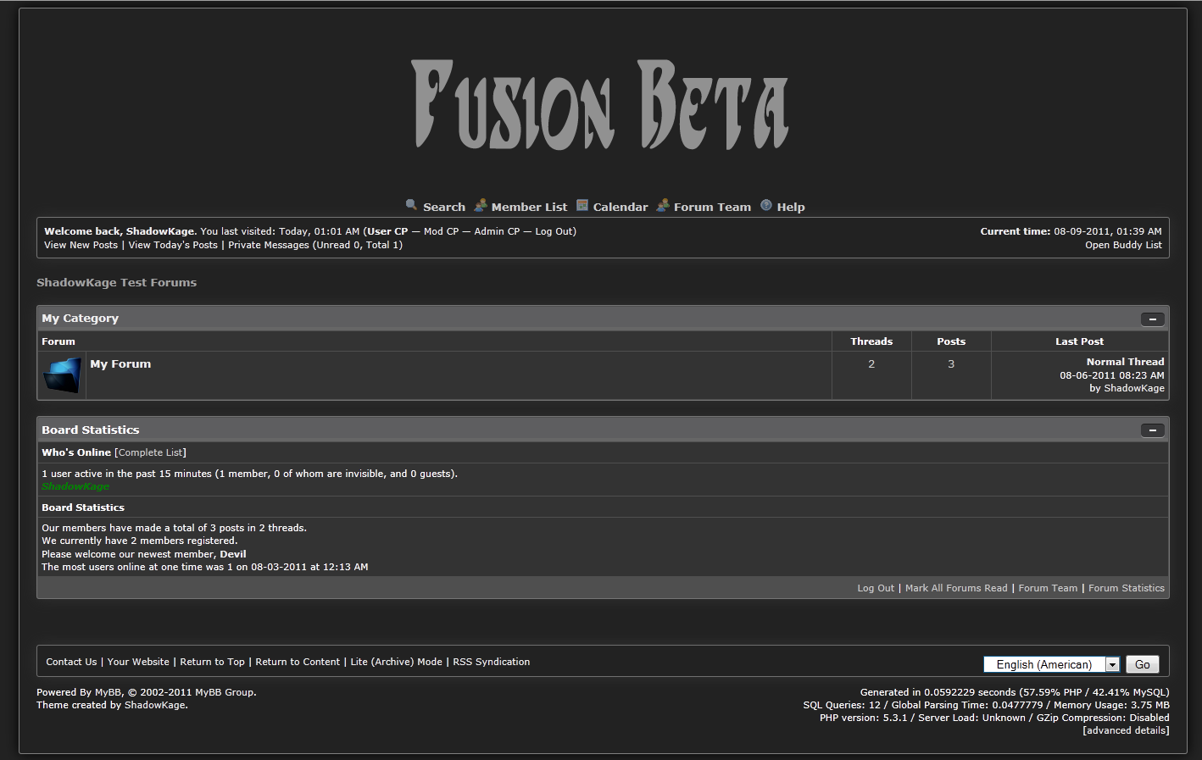Click the Fusion Beta logo

pyautogui.click(x=600, y=105)
